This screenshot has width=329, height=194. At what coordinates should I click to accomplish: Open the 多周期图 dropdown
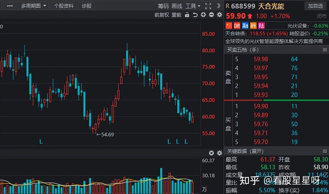click(33, 6)
